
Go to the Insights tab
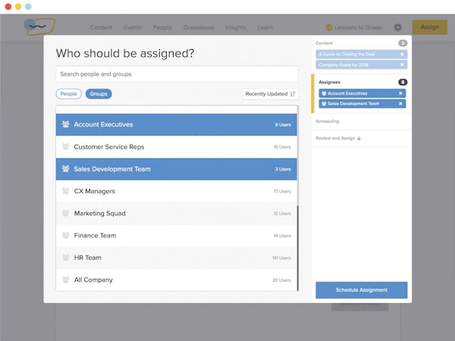pos(236,27)
